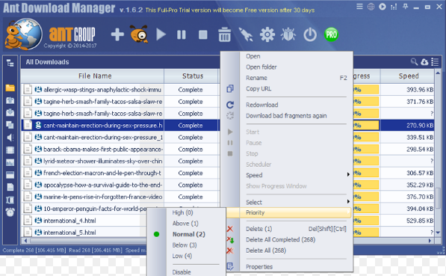Click the green PRO badge
This screenshot has width=446, height=276.
(331, 34)
